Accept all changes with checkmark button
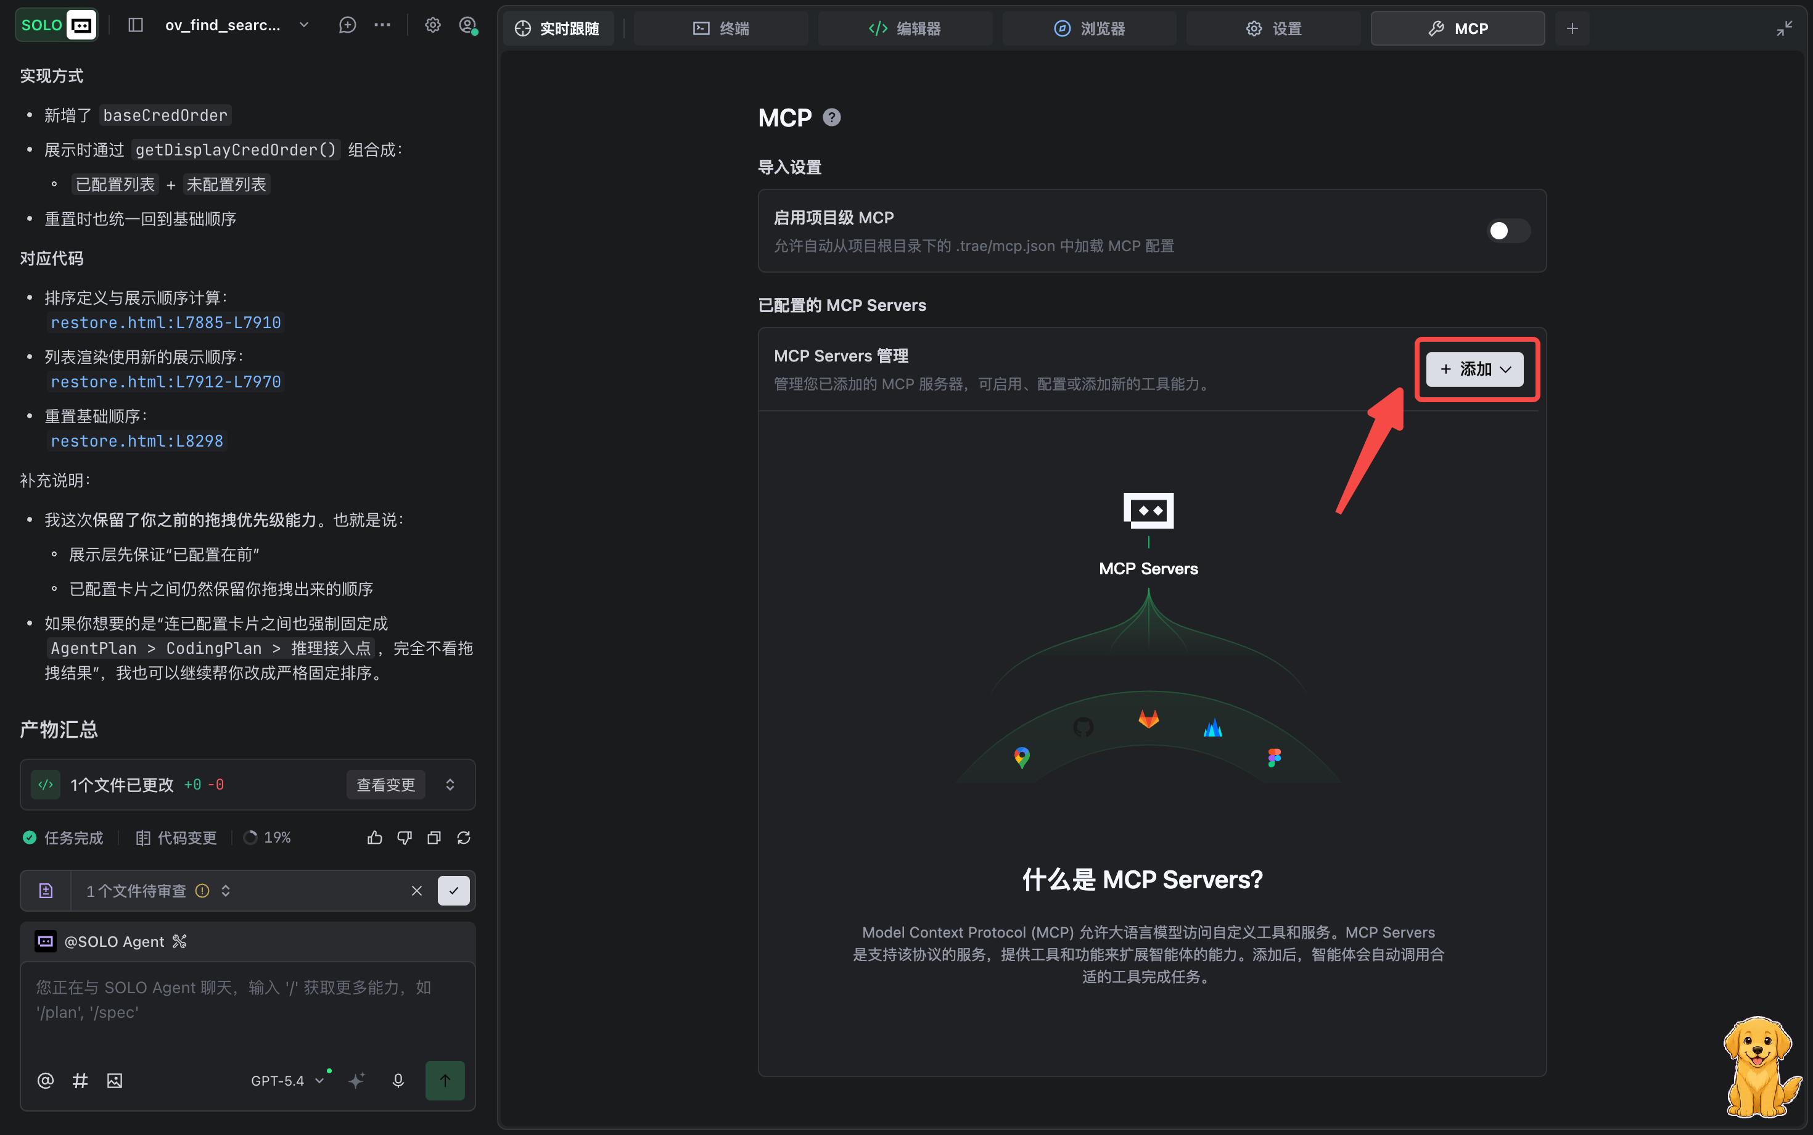The width and height of the screenshot is (1813, 1135). pyautogui.click(x=454, y=890)
